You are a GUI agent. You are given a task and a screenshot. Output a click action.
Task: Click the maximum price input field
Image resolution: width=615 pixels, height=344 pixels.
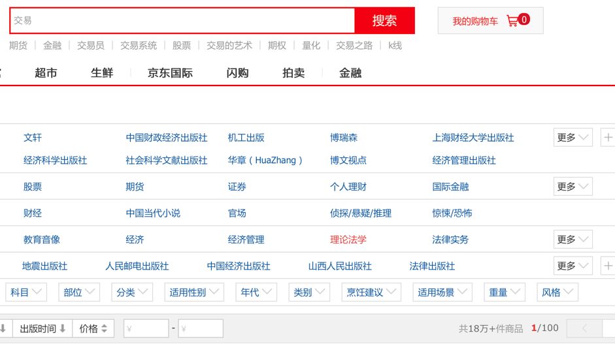[x=201, y=328]
